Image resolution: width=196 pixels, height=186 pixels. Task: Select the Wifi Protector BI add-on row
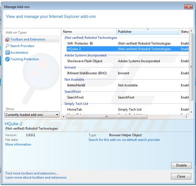click(128, 43)
